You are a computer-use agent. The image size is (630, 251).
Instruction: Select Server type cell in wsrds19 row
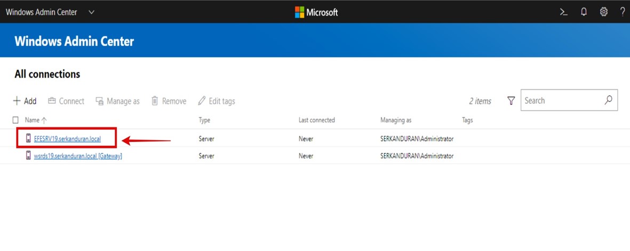(206, 156)
